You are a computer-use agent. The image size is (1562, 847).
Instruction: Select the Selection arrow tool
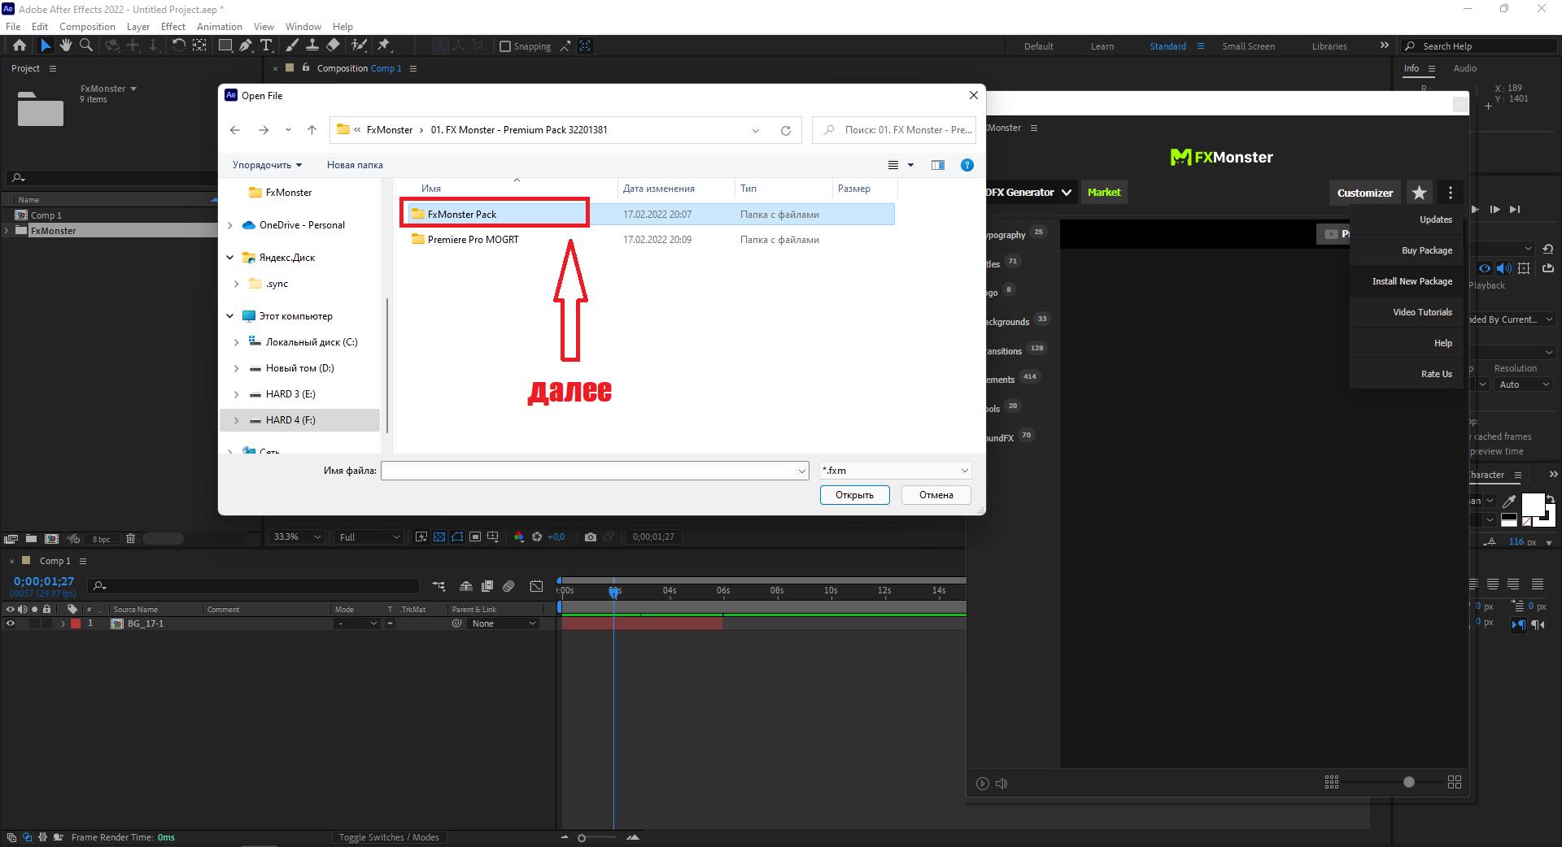pos(46,46)
